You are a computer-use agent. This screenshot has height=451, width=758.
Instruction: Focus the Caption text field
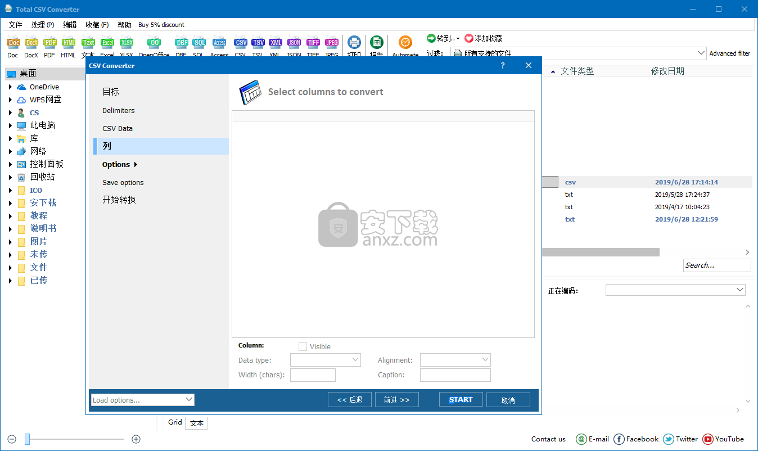click(455, 375)
